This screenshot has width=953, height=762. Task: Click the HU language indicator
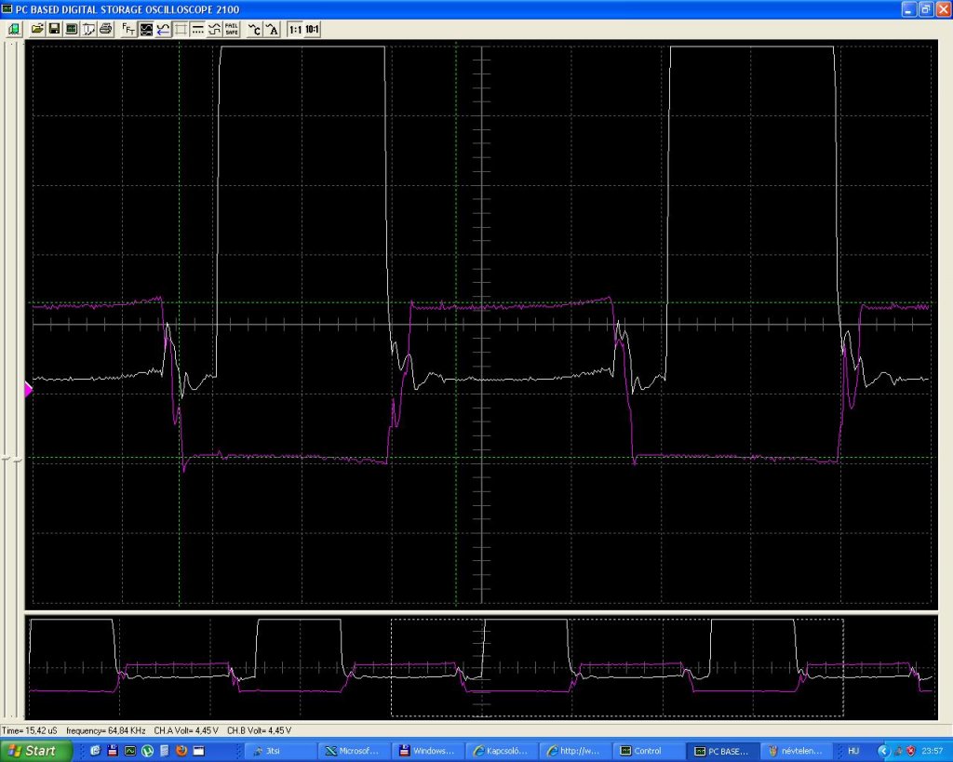point(853,751)
